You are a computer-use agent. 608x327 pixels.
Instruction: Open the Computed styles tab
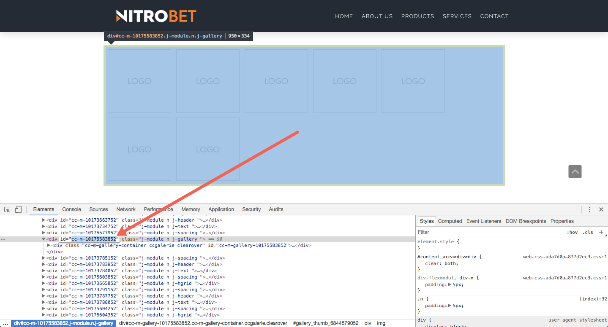point(450,221)
